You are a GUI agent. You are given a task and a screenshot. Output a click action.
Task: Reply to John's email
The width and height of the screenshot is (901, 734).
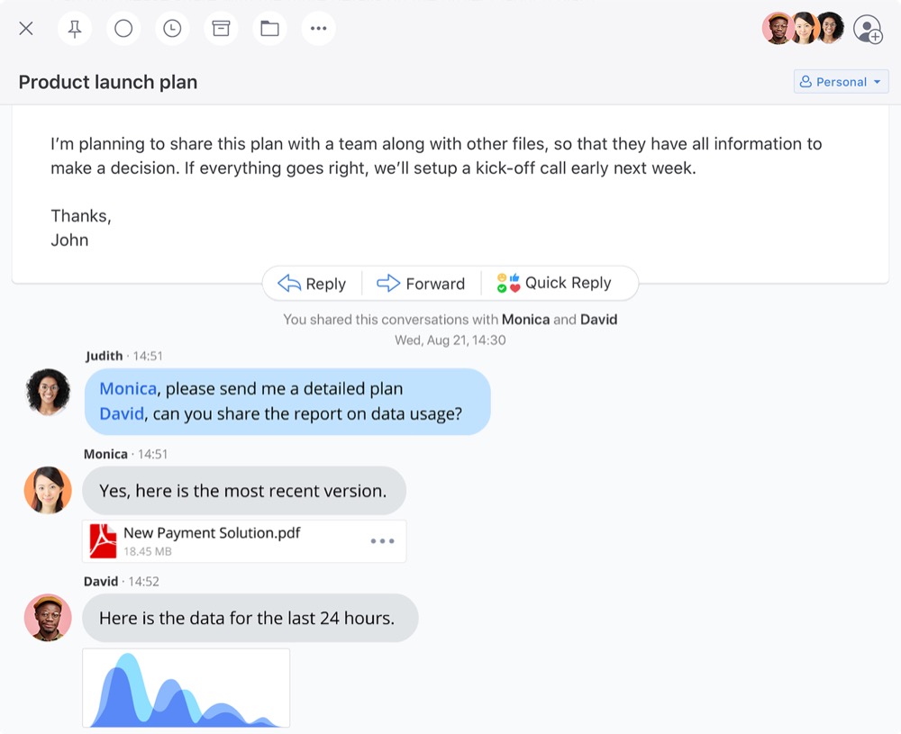312,284
